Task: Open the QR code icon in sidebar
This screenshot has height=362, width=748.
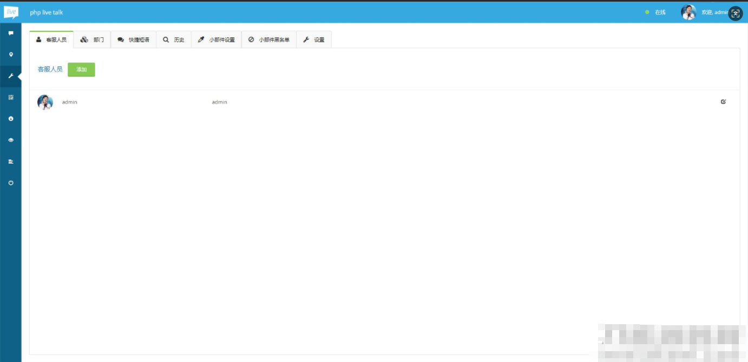Action: pos(11,97)
